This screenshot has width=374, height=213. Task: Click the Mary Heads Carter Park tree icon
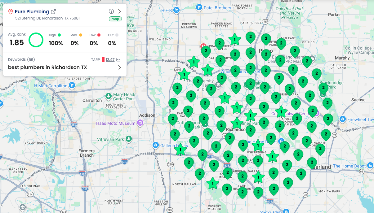tap(109, 97)
